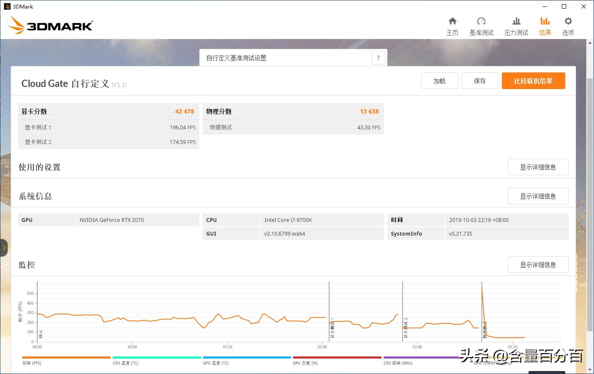Click the 结果 results bar-chart icon
The height and width of the screenshot is (374, 594).
pos(545,21)
